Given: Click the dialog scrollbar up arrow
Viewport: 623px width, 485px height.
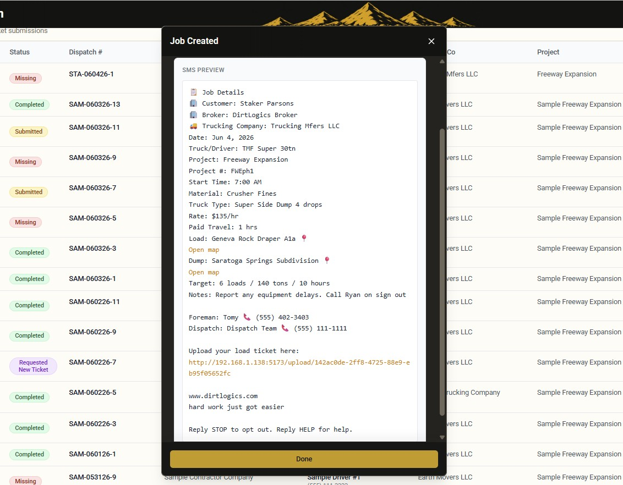Looking at the screenshot, I should (x=442, y=62).
